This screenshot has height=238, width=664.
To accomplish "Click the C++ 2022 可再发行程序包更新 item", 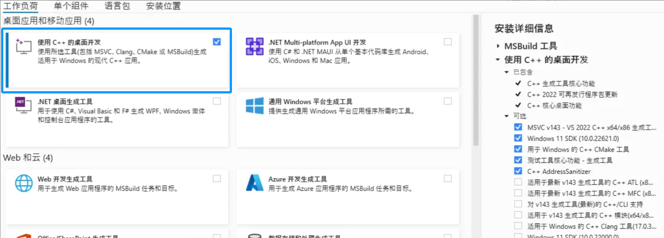I will pyautogui.click(x=572, y=95).
